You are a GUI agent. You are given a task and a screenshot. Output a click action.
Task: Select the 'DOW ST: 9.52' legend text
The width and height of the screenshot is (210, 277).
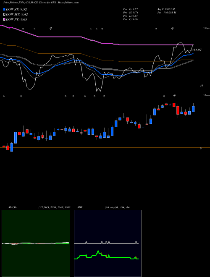click(x=16, y=9)
